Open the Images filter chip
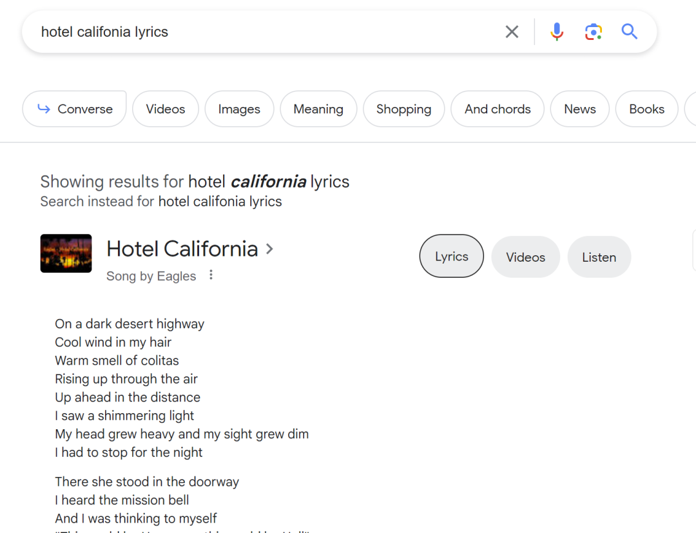This screenshot has width=696, height=533. click(239, 109)
